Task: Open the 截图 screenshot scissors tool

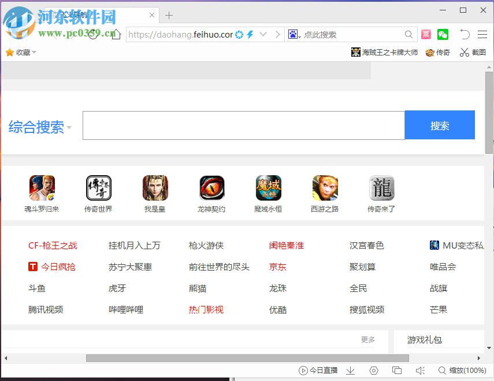Action: (473, 53)
